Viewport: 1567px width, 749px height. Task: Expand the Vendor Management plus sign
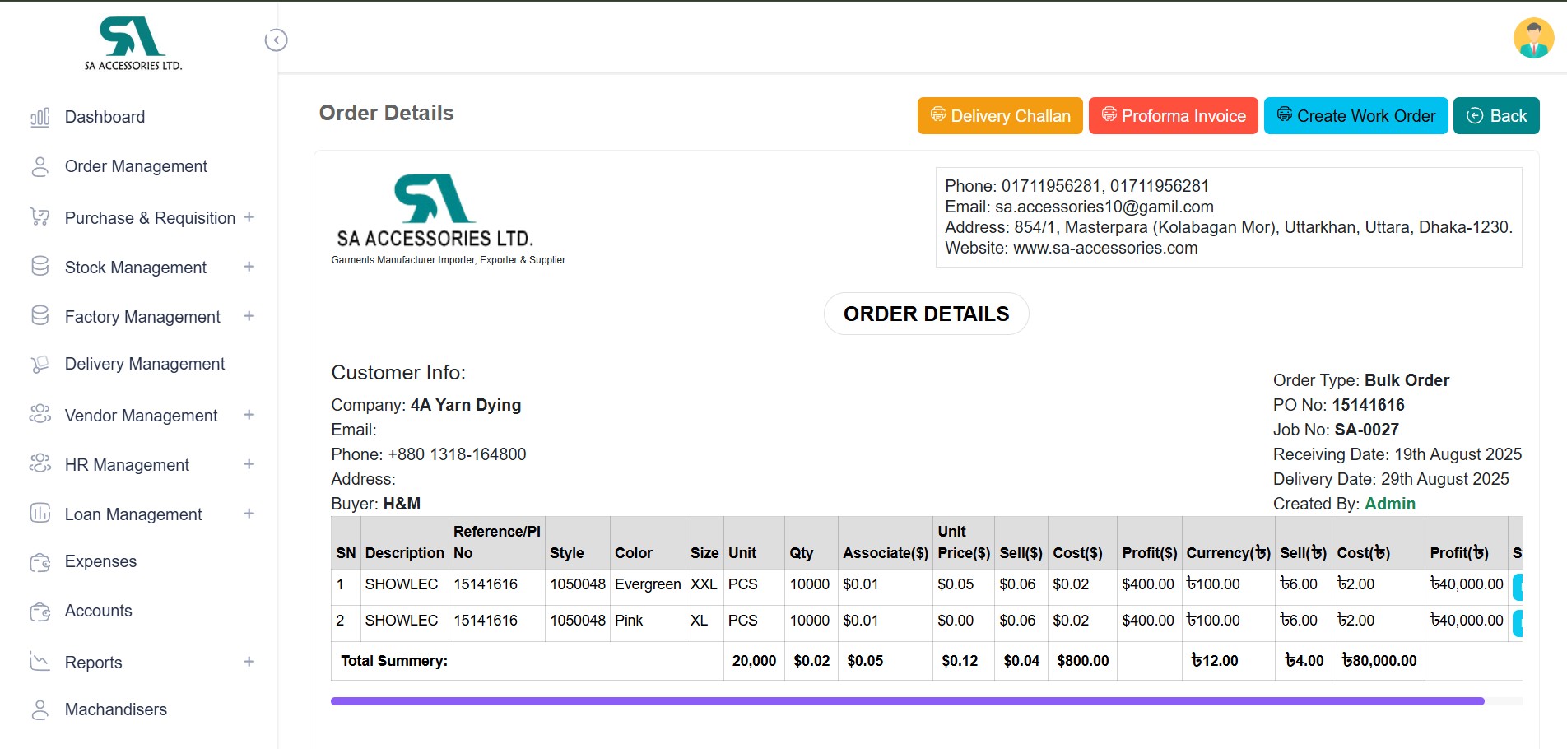tap(249, 415)
